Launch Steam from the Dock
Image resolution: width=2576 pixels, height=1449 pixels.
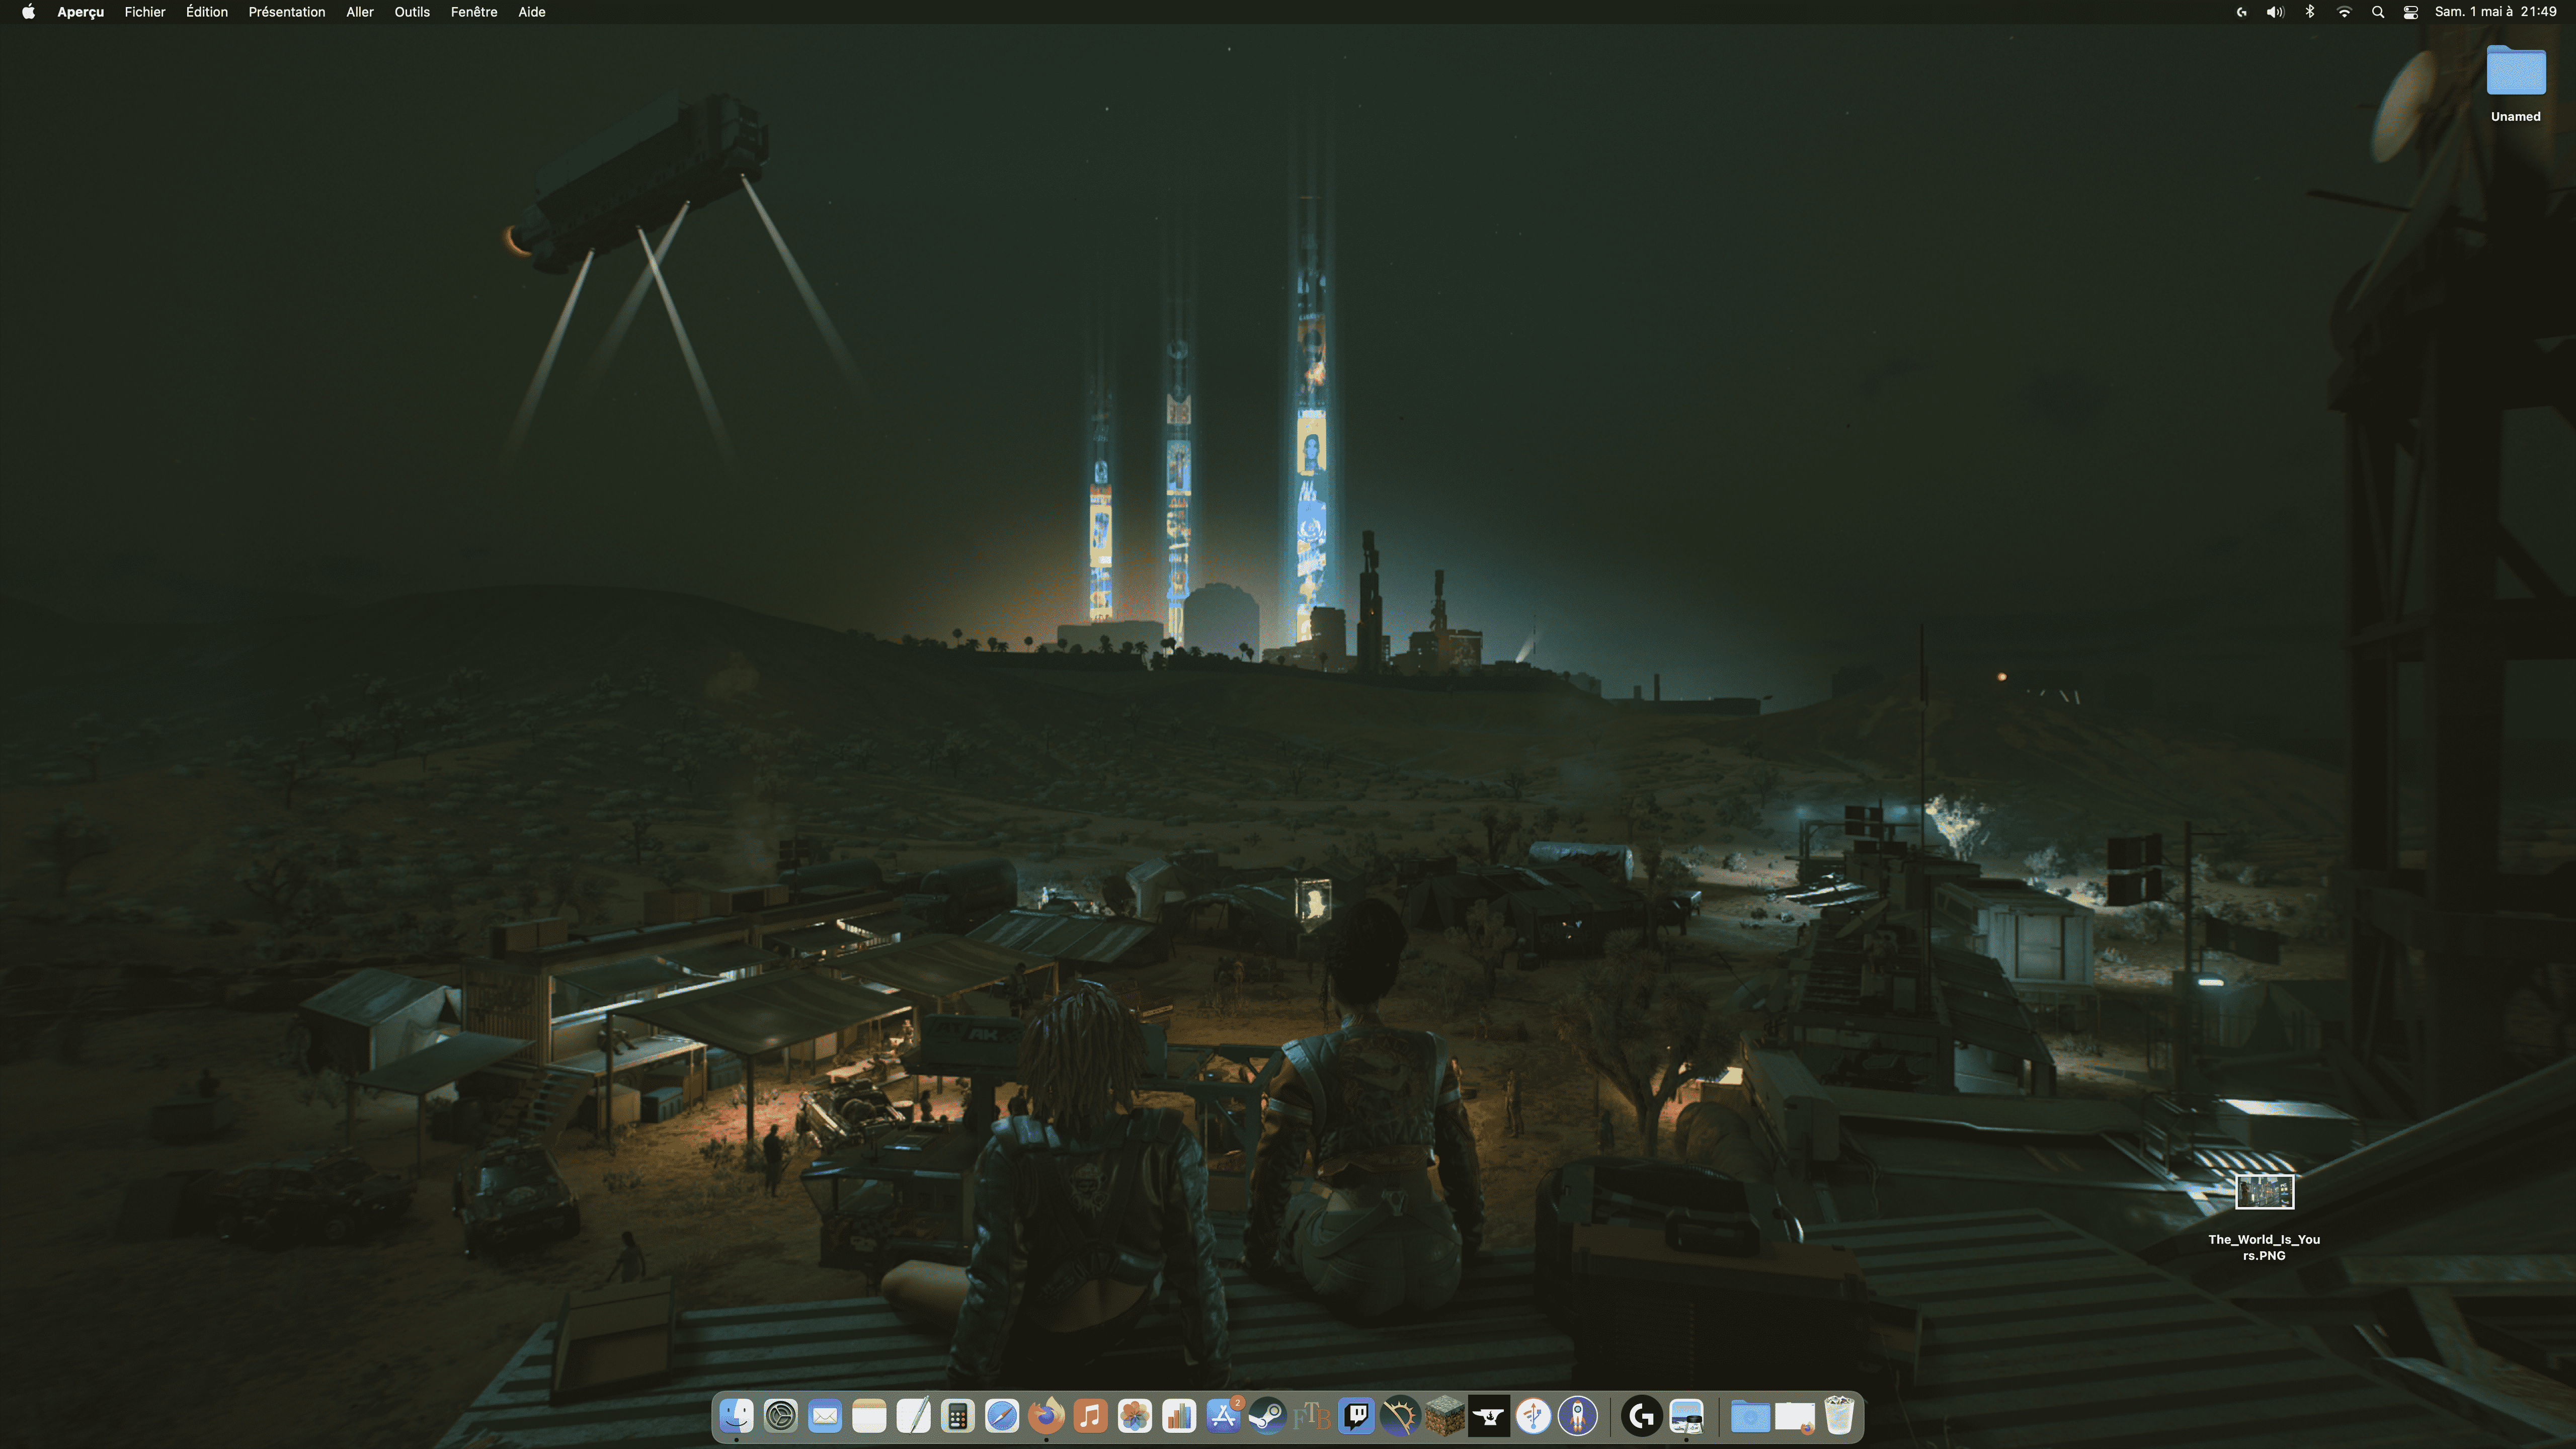coord(1267,1416)
